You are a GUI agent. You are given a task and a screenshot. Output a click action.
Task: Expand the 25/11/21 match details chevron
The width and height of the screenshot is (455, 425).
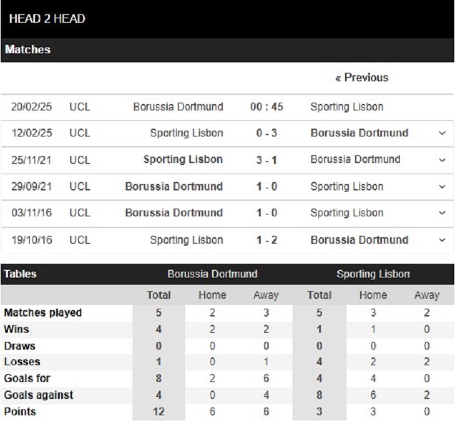(442, 160)
